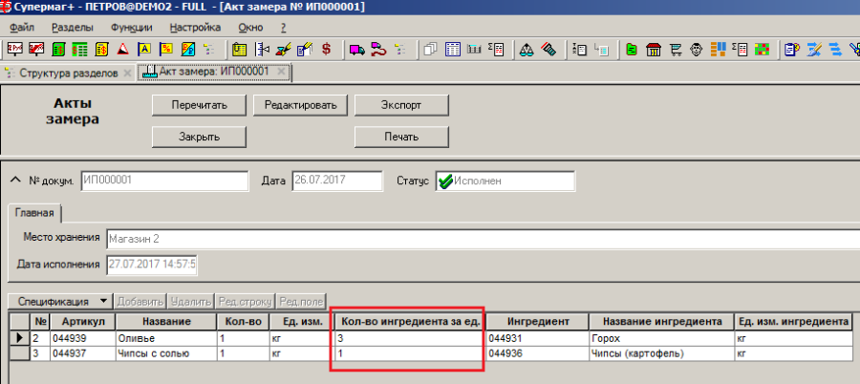Click the yellow flag with percent icon

pyautogui.click(x=166, y=50)
